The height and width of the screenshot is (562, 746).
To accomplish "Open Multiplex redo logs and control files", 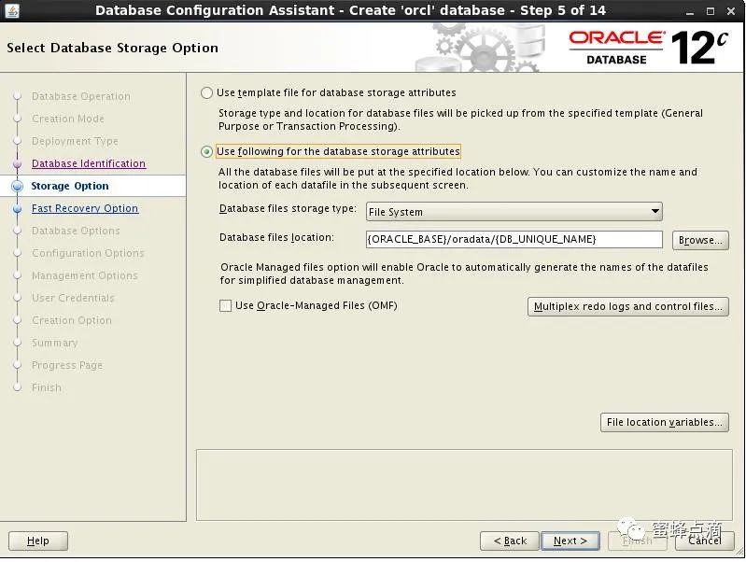I will (628, 306).
